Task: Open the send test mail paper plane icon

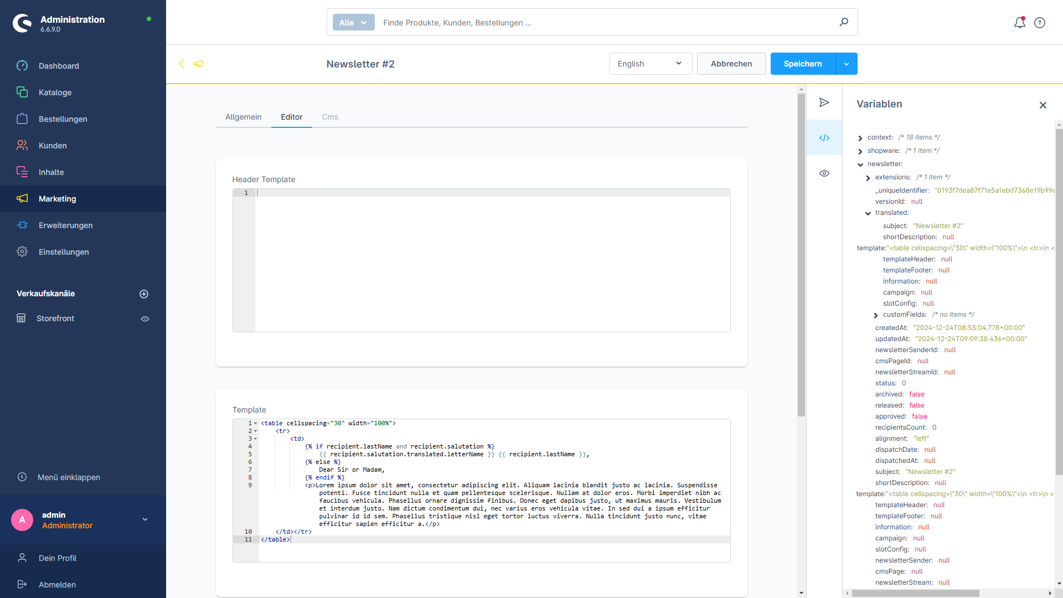Action: (x=824, y=102)
